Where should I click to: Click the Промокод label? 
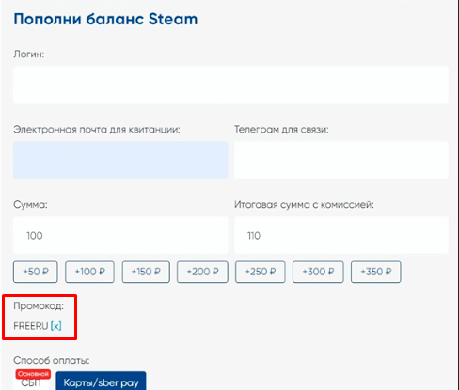pos(39,306)
